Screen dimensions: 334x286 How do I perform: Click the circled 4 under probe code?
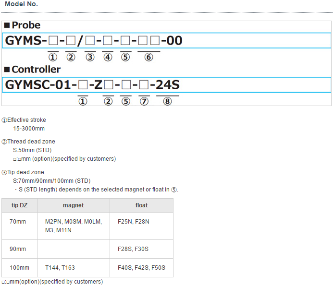click(108, 57)
